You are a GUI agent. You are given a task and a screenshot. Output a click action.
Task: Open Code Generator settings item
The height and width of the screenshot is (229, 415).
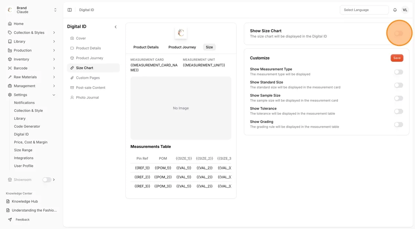click(27, 126)
